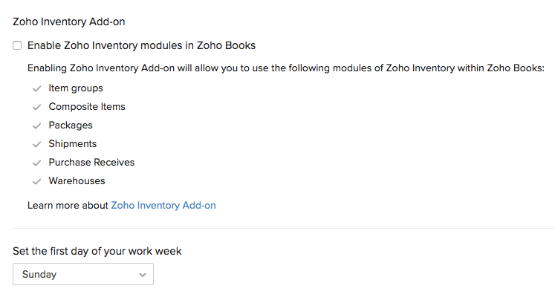Click the 'Enable Zoho Inventory modules in Zoho Books' label

pos(141,46)
